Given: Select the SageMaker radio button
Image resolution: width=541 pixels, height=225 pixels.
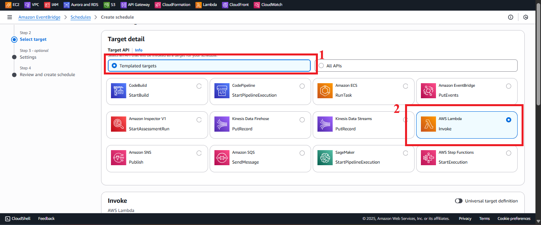Looking at the screenshot, I should [x=405, y=153].
